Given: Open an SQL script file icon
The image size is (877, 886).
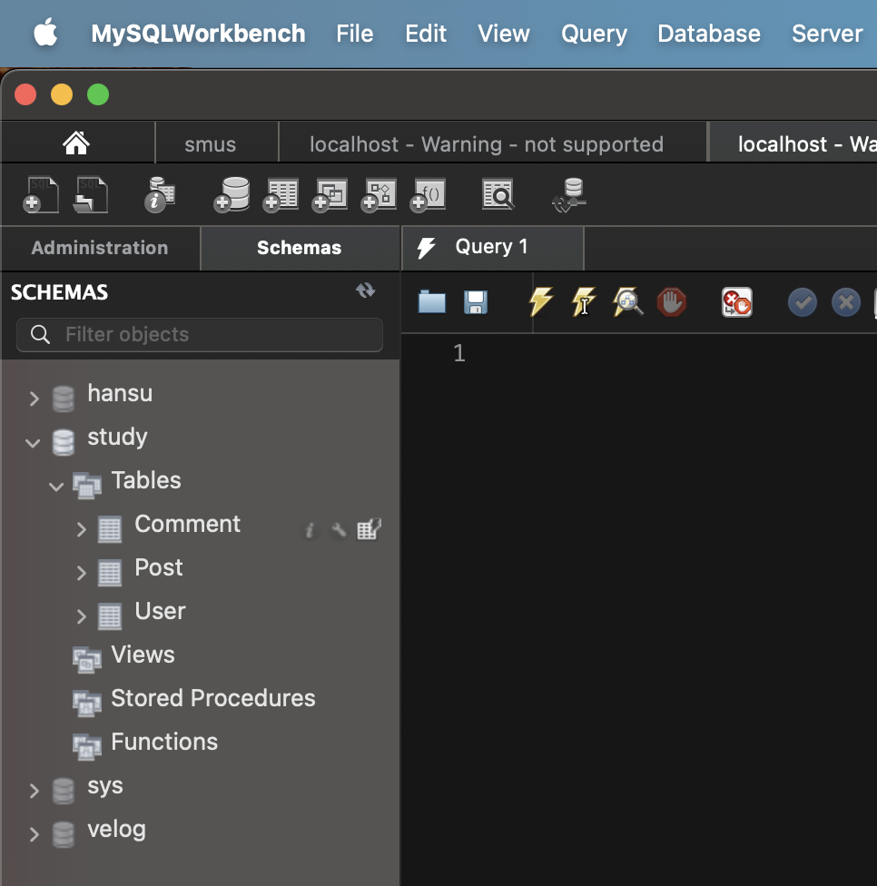Looking at the screenshot, I should point(91,195).
